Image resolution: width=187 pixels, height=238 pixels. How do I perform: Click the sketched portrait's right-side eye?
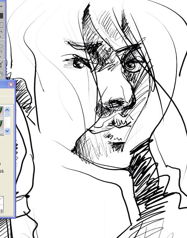pyautogui.click(x=132, y=65)
